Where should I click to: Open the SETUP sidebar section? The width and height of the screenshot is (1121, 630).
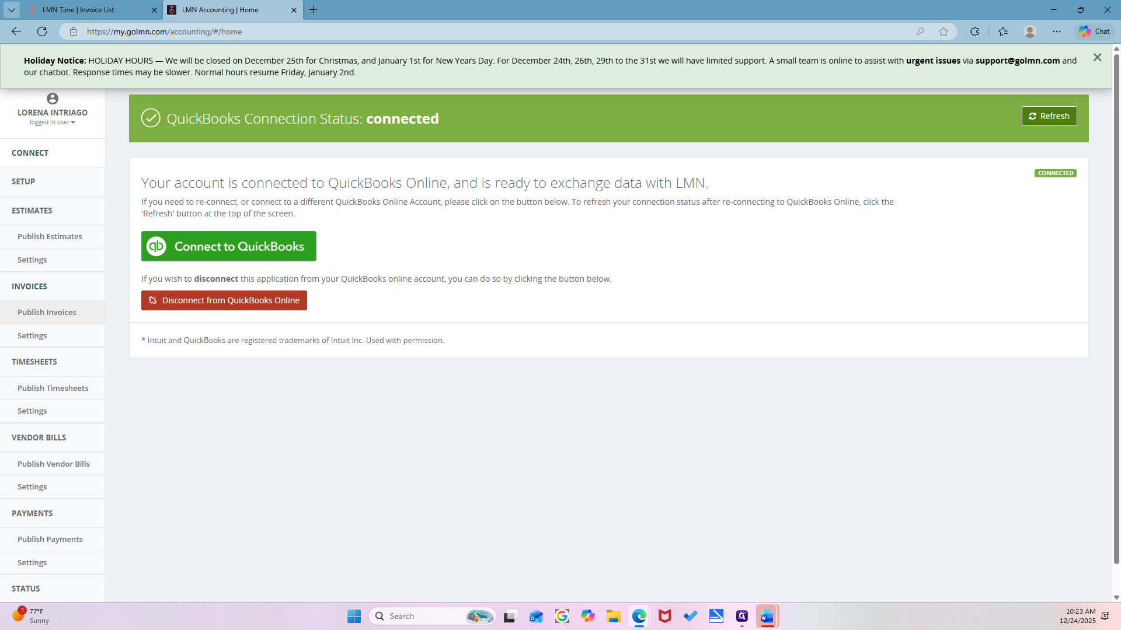[x=53, y=181]
